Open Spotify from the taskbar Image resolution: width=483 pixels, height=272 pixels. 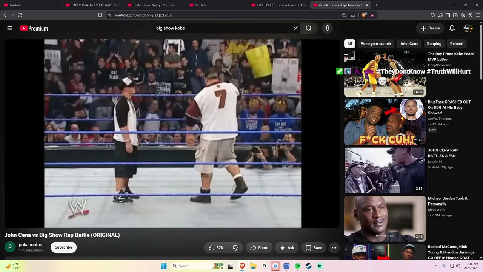coord(297,266)
